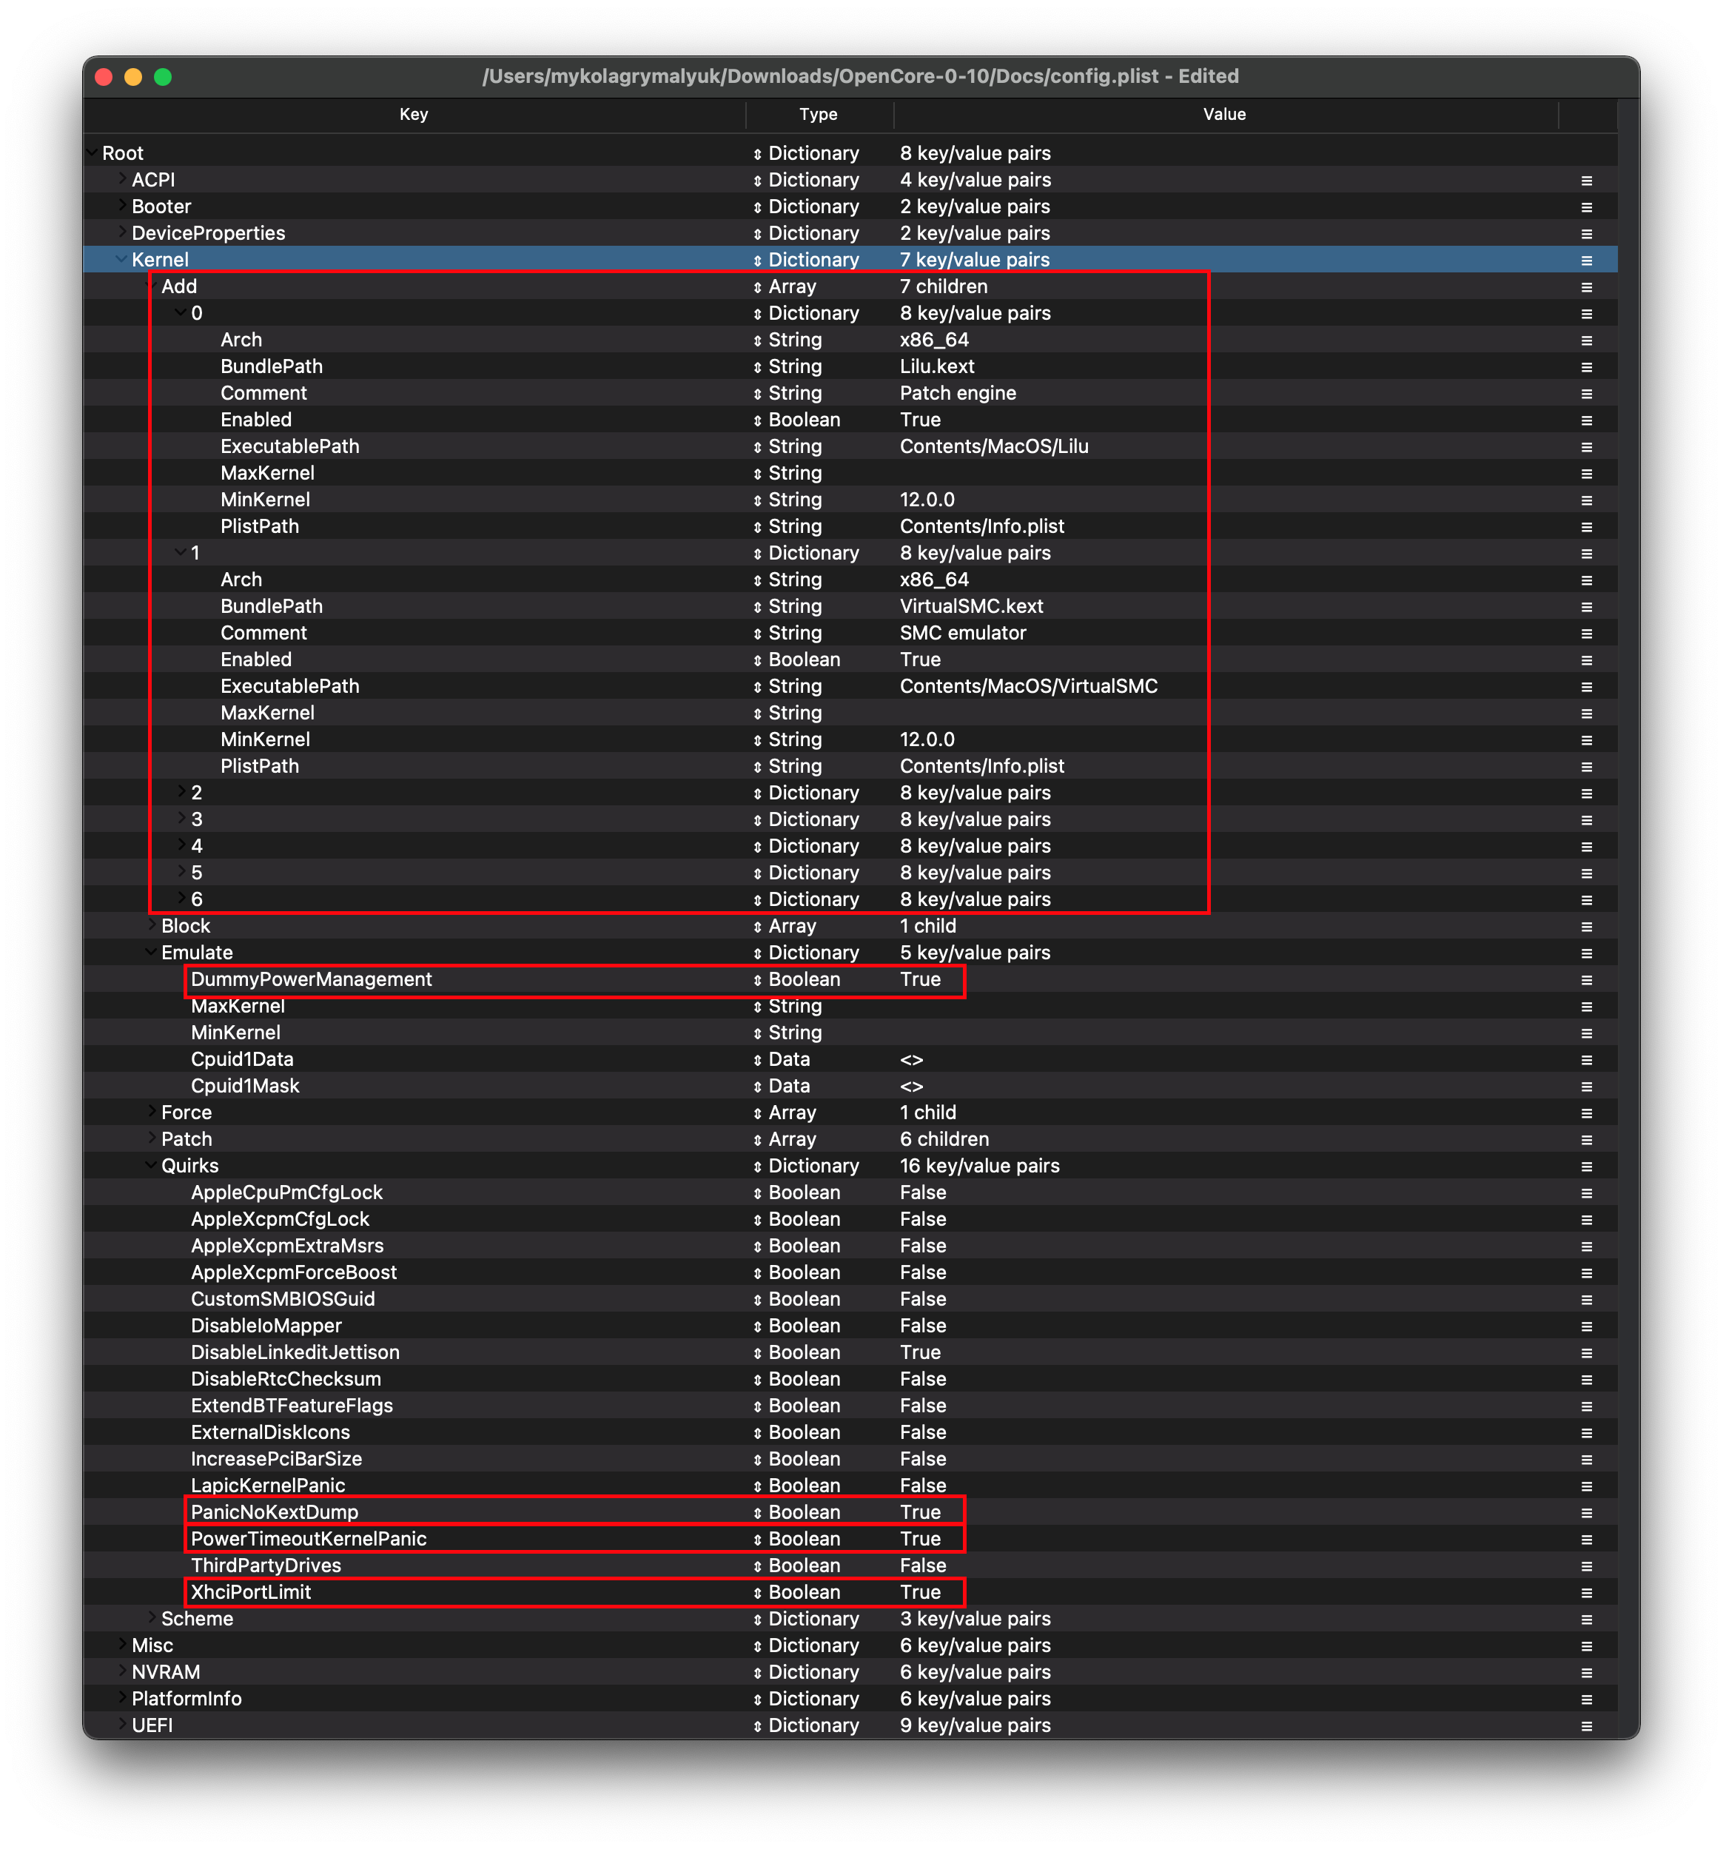Click the row menu icon for XhciPortLimit

coord(1586,1593)
